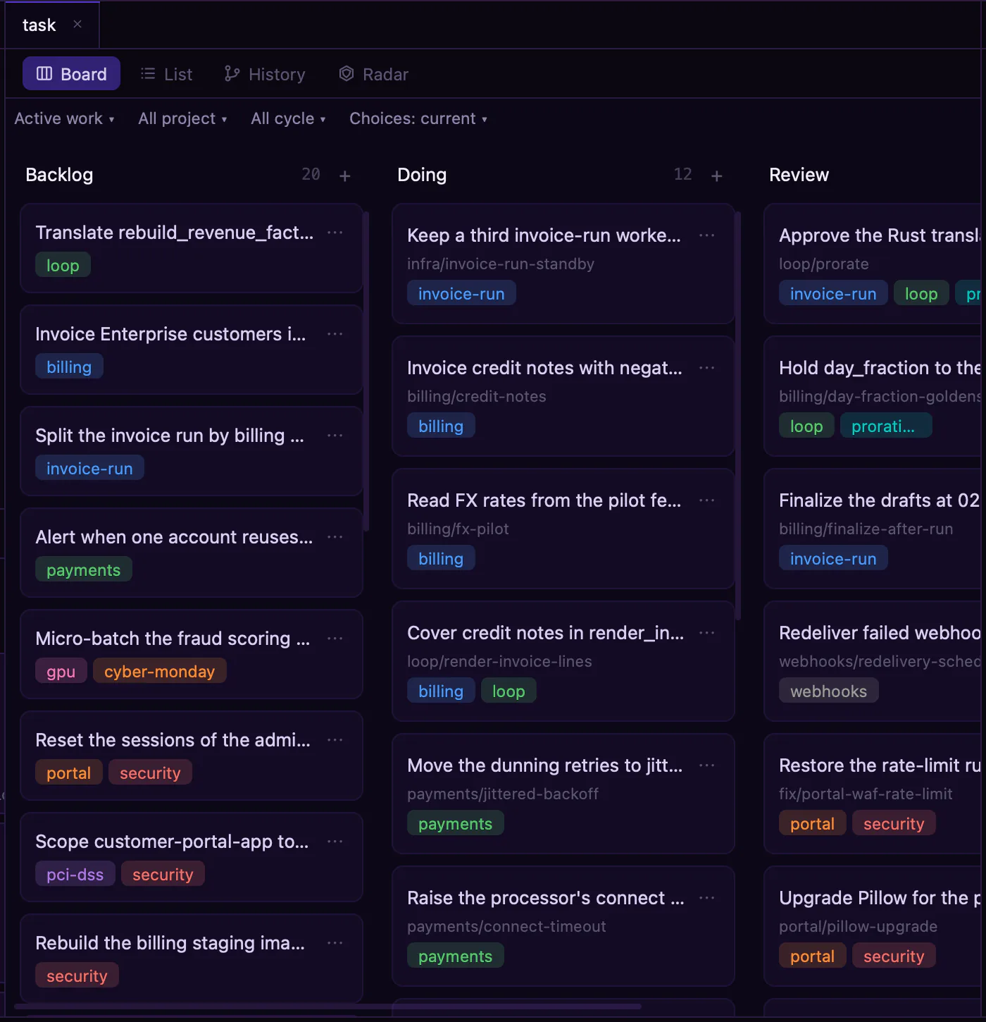The image size is (986, 1022).
Task: Open the Radar view
Action: click(x=374, y=74)
